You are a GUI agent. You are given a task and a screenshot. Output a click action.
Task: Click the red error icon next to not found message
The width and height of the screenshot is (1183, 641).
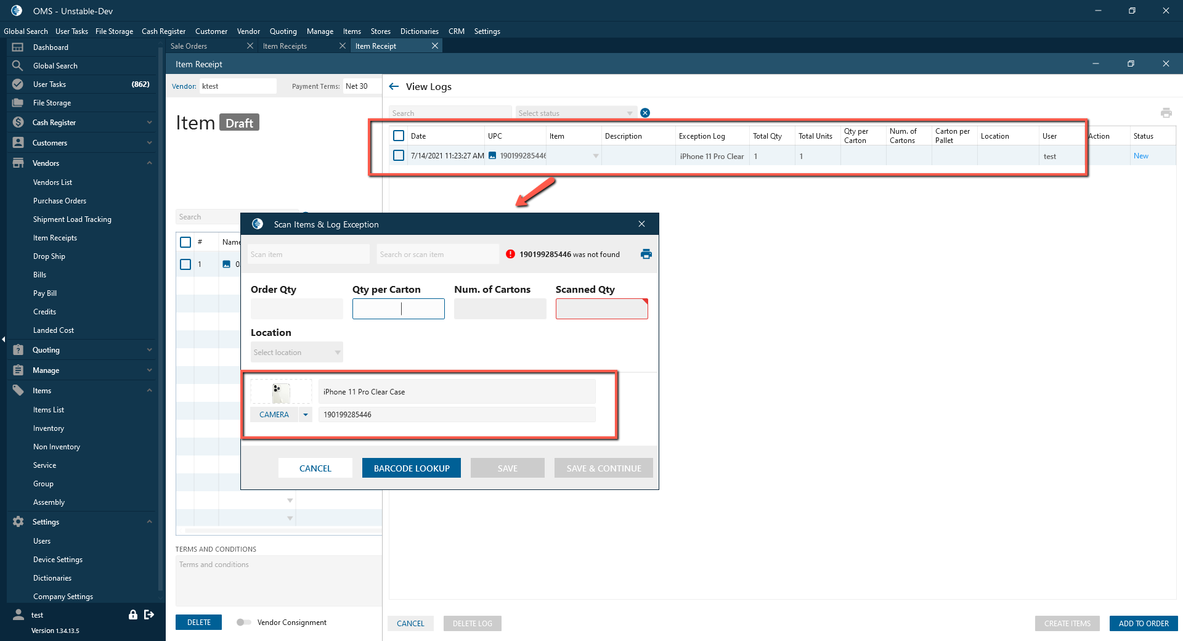click(x=510, y=254)
